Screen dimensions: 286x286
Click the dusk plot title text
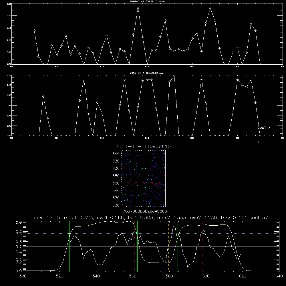pyautogui.click(x=147, y=73)
